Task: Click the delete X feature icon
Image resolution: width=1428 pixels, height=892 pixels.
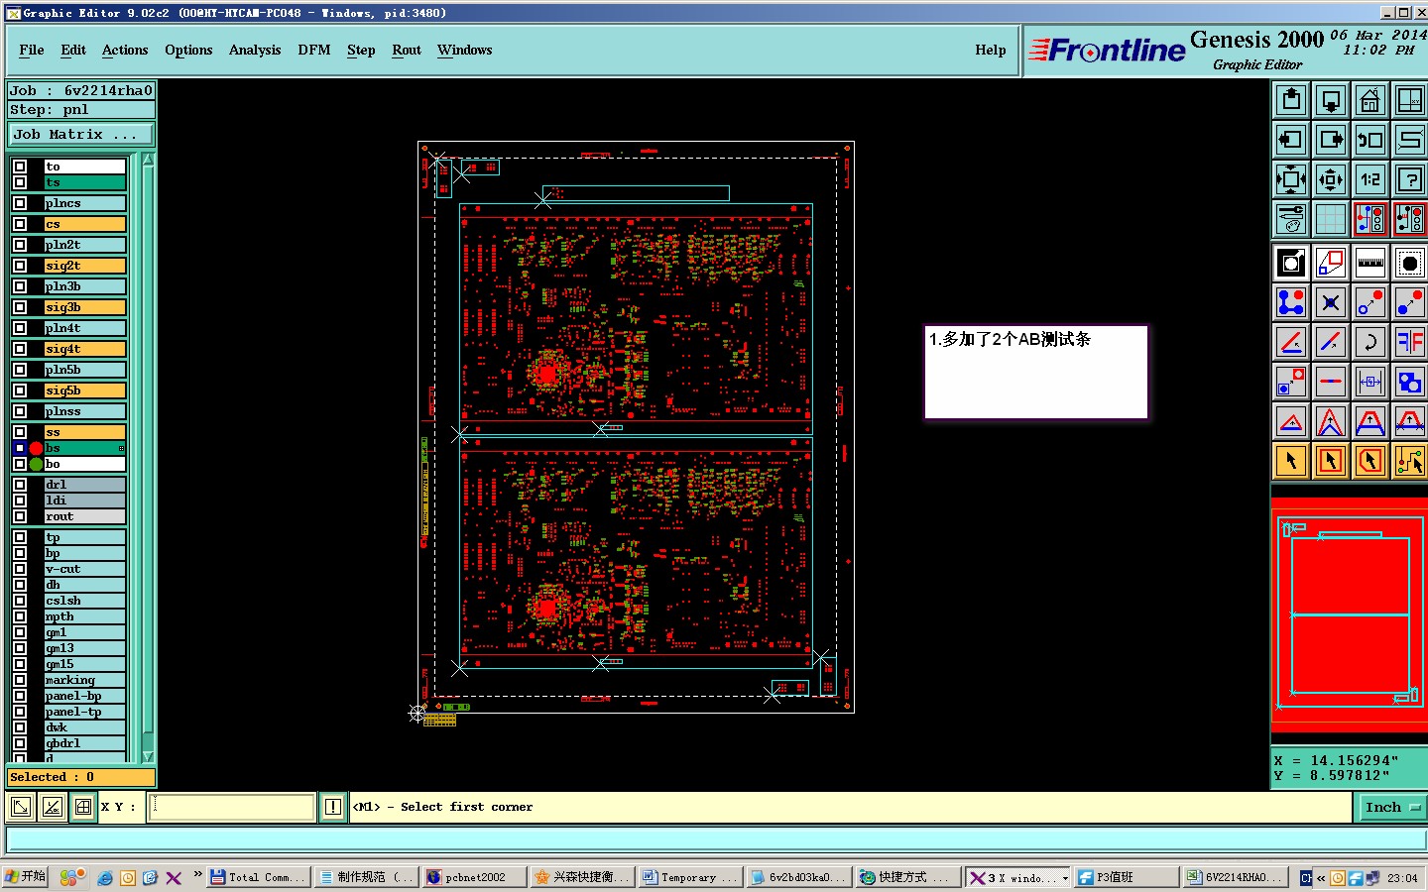Action: pyautogui.click(x=1331, y=302)
